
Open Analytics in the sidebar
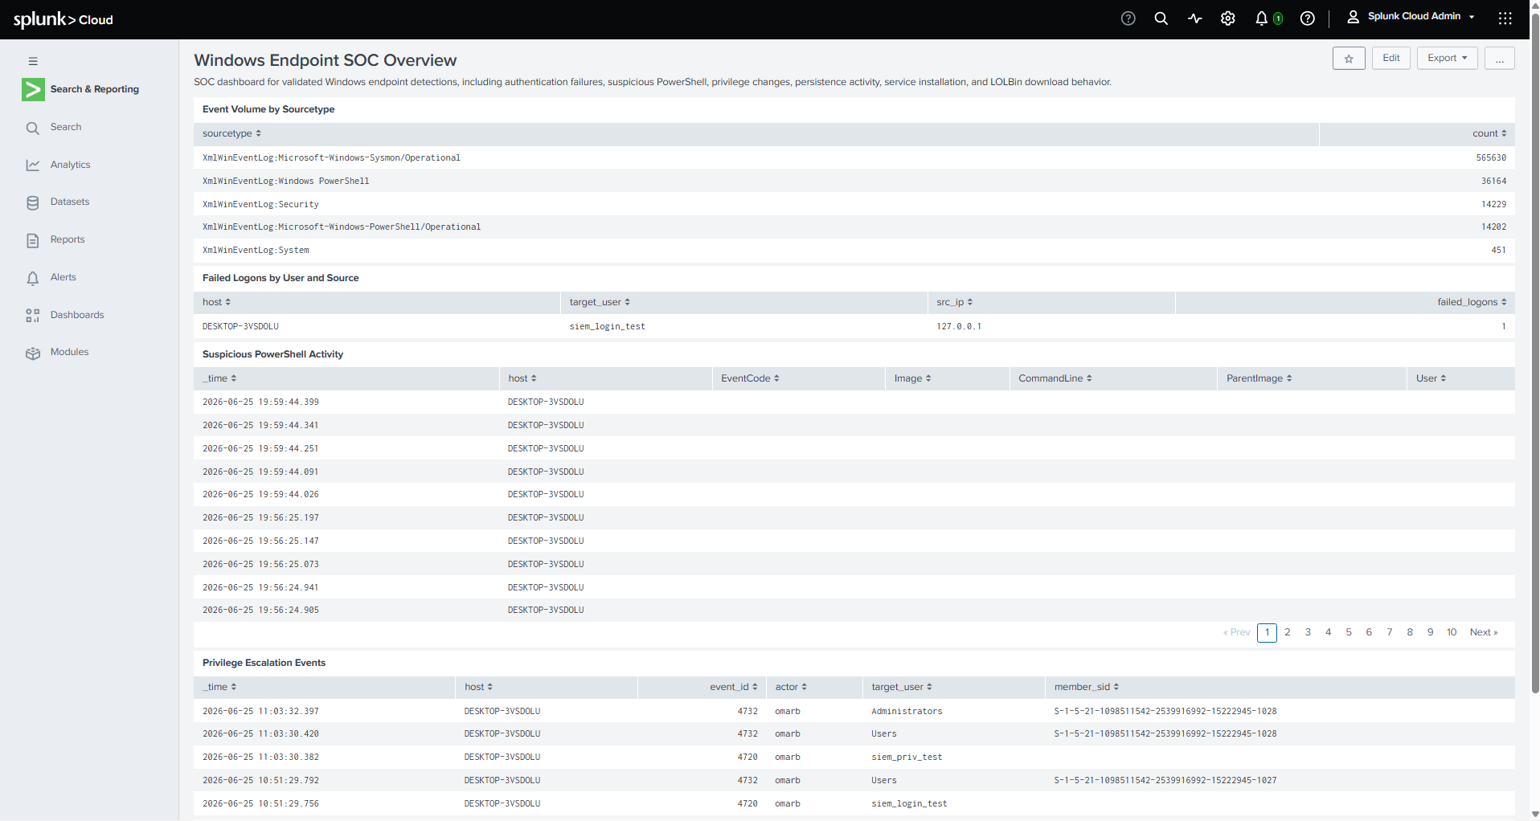click(x=70, y=165)
